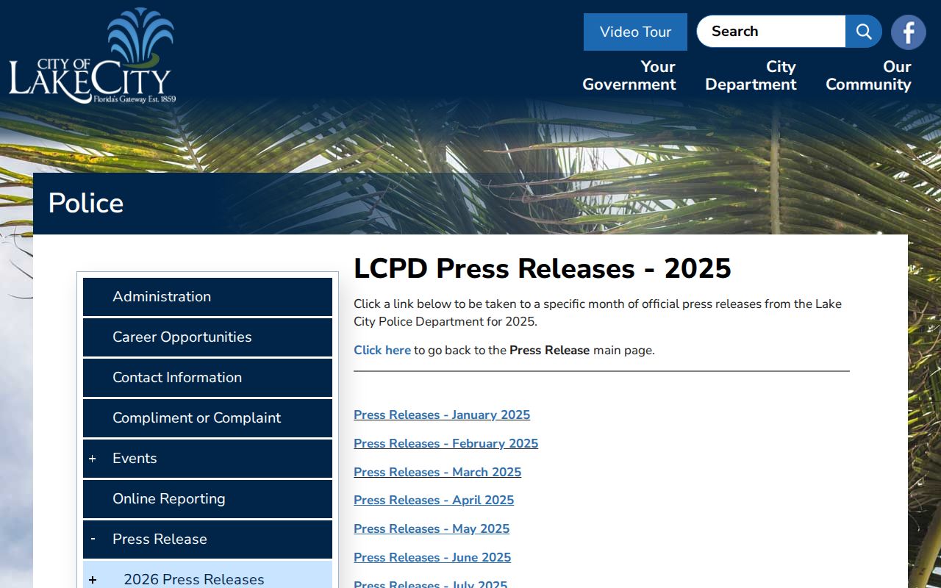941x588 pixels.
Task: Open 2026 Press Releases submenu item
Action: point(207,575)
